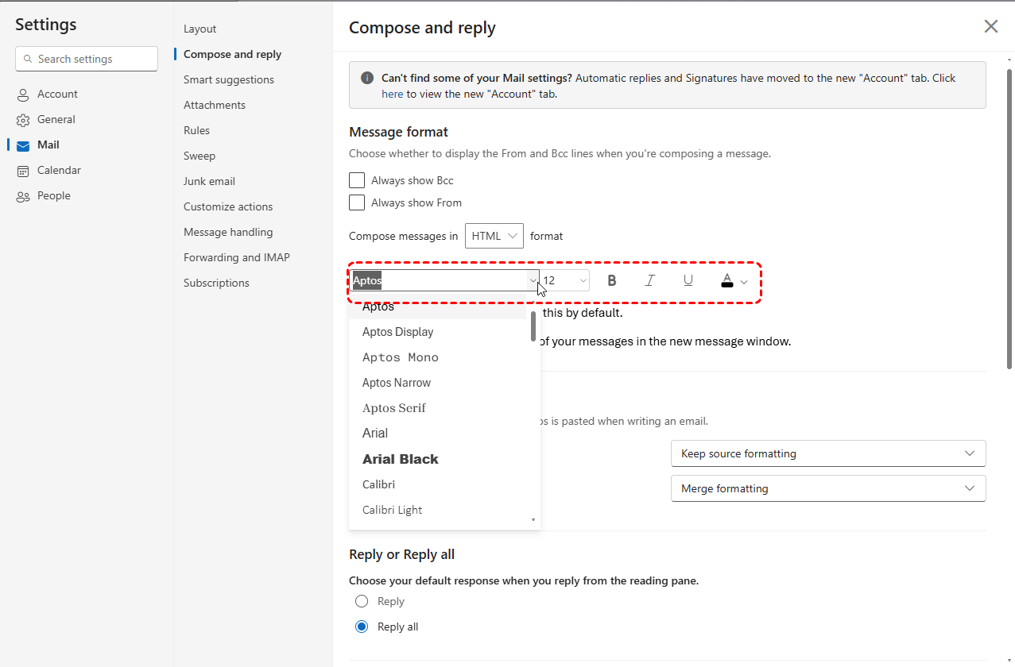Open General settings gear icon
This screenshot has height=667, width=1015.
[x=23, y=120]
